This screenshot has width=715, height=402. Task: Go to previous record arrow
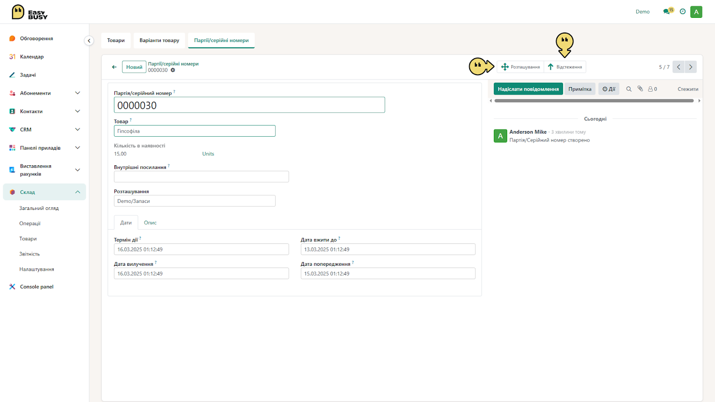click(x=678, y=67)
